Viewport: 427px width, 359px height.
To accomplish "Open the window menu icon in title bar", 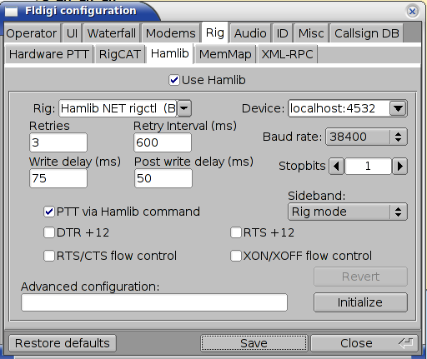I will [x=12, y=12].
